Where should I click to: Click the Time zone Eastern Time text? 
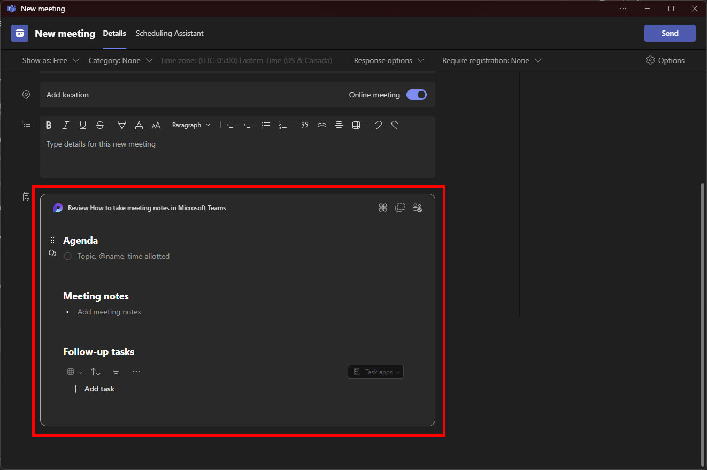(x=246, y=60)
